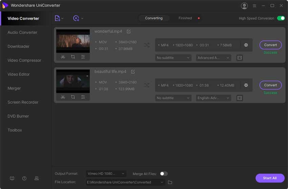The width and height of the screenshot is (288, 189).
Task: Click trim scissors icon for wonderful.mp4
Action: [x=63, y=57]
